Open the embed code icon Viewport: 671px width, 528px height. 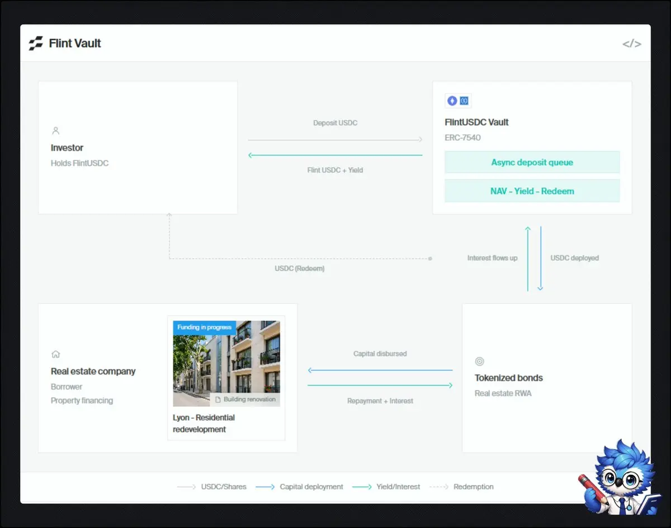[632, 44]
